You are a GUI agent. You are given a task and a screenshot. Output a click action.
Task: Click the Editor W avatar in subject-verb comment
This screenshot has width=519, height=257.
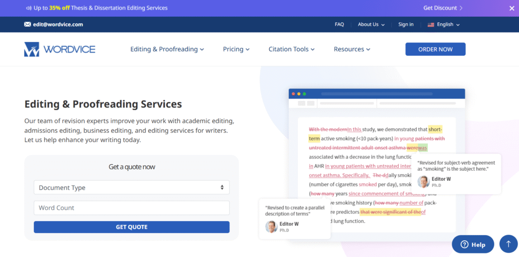(x=423, y=182)
